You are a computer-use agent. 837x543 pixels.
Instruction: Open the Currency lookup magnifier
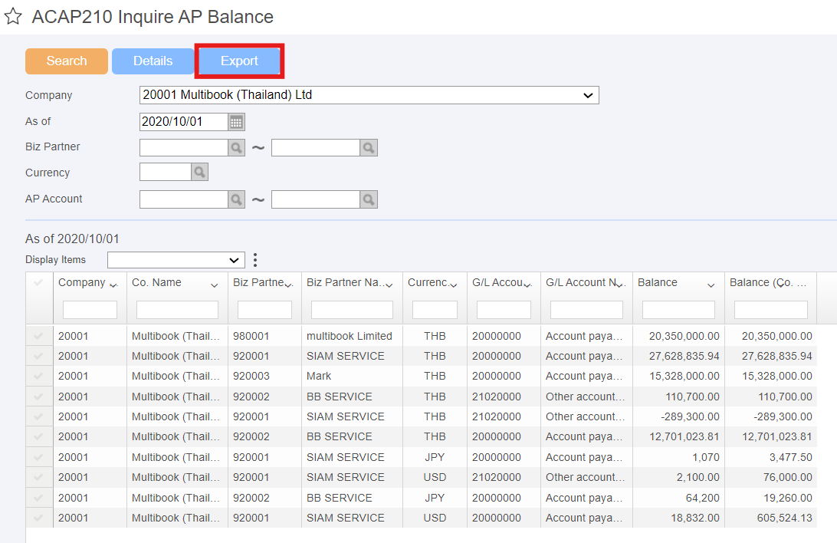pos(199,172)
